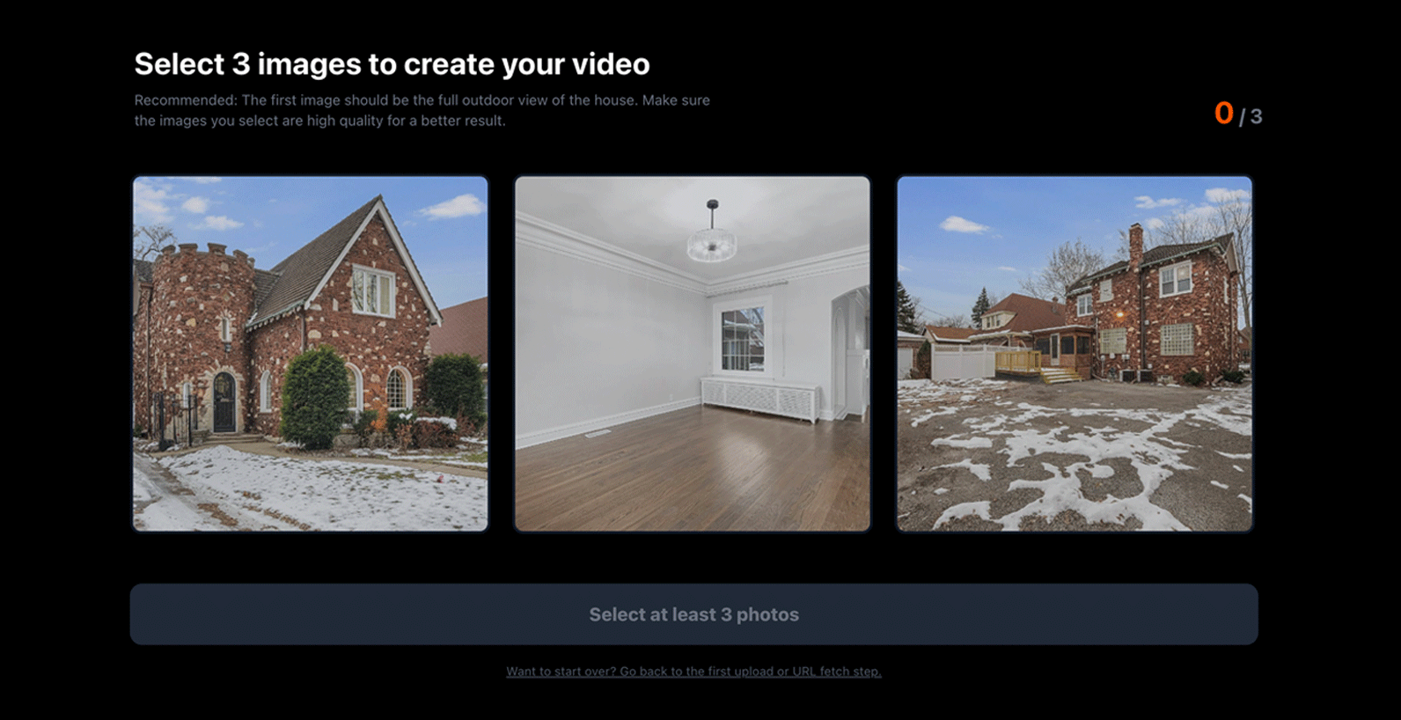Open the "Want to start over?" link
The height and width of the screenshot is (720, 1401).
pyautogui.click(x=693, y=672)
